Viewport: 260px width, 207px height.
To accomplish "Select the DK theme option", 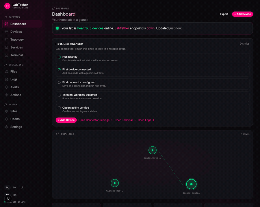I will click(15, 187).
